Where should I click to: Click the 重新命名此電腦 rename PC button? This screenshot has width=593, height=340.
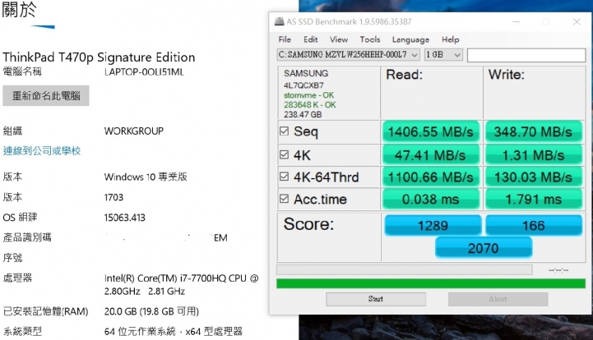[x=46, y=95]
